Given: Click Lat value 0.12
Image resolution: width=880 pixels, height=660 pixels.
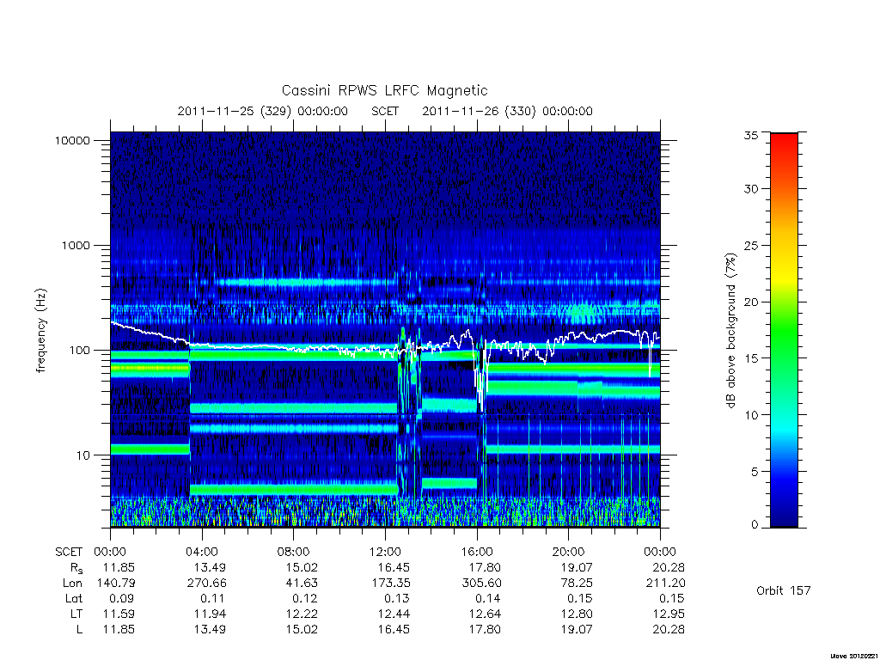Looking at the screenshot, I should 305,598.
